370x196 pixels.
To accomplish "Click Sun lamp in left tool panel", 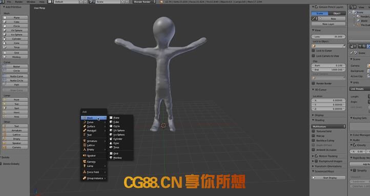I will [15, 104].
